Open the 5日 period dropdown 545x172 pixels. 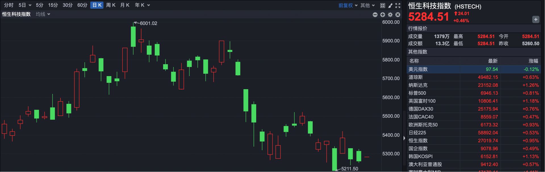pyautogui.click(x=25, y=5)
